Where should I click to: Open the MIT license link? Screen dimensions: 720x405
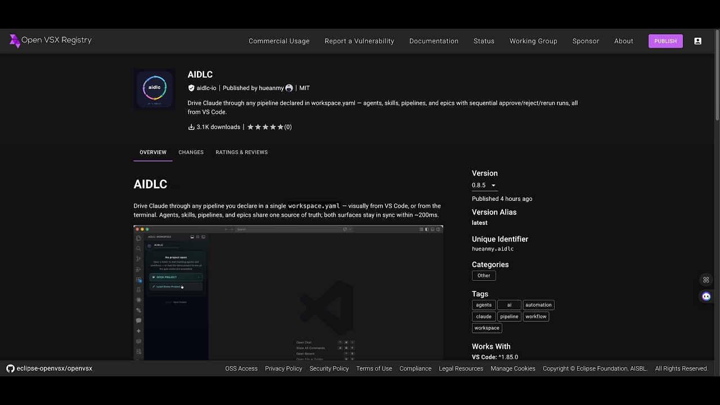(x=304, y=88)
